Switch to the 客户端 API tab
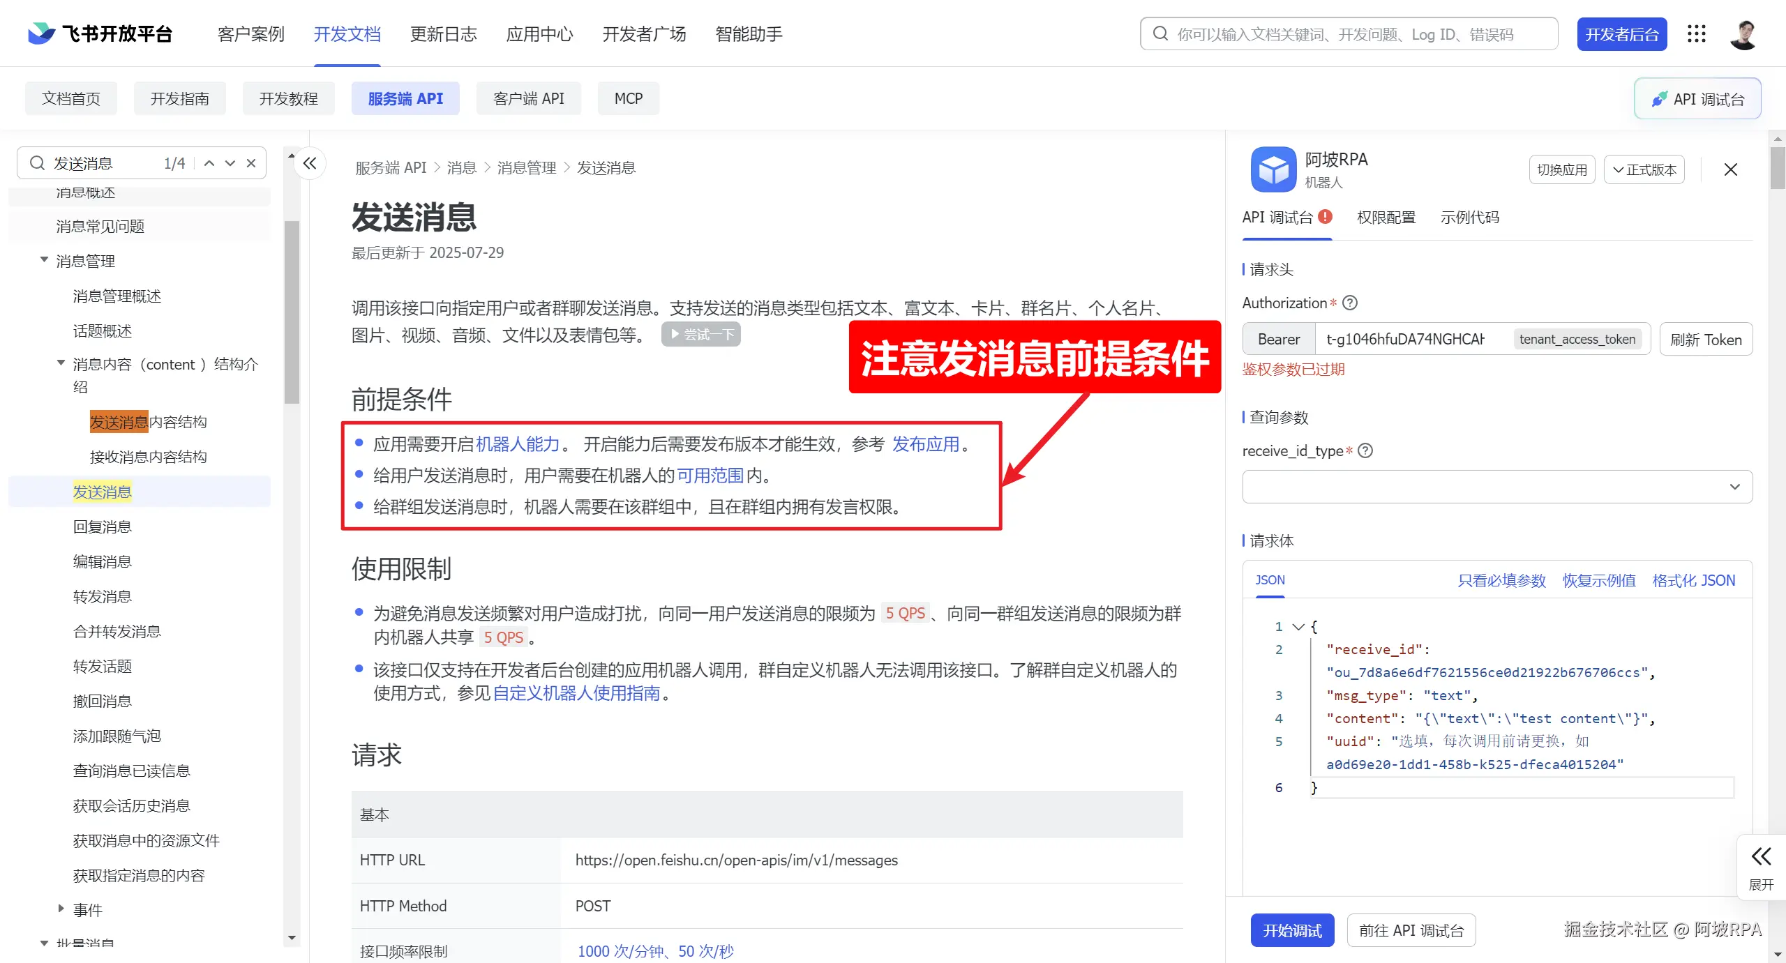1786x963 pixels. click(528, 98)
